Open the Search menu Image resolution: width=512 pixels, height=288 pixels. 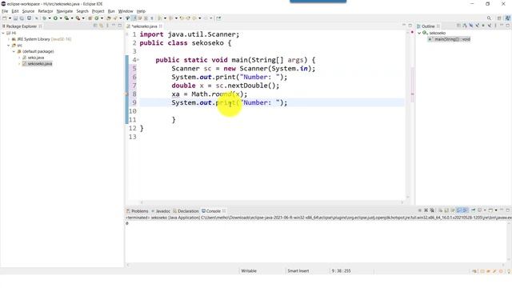click(82, 11)
